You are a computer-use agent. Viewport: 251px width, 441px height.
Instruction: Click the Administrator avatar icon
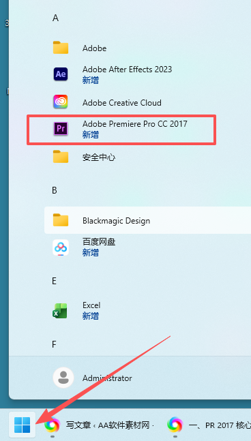pyautogui.click(x=63, y=378)
